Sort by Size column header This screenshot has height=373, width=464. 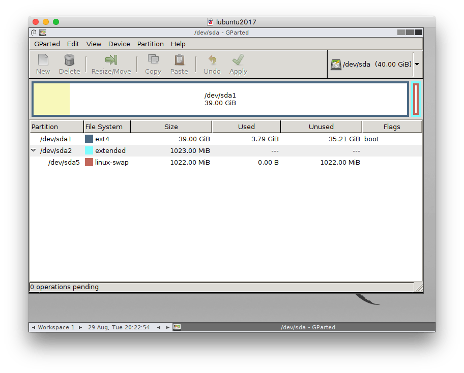(x=171, y=127)
